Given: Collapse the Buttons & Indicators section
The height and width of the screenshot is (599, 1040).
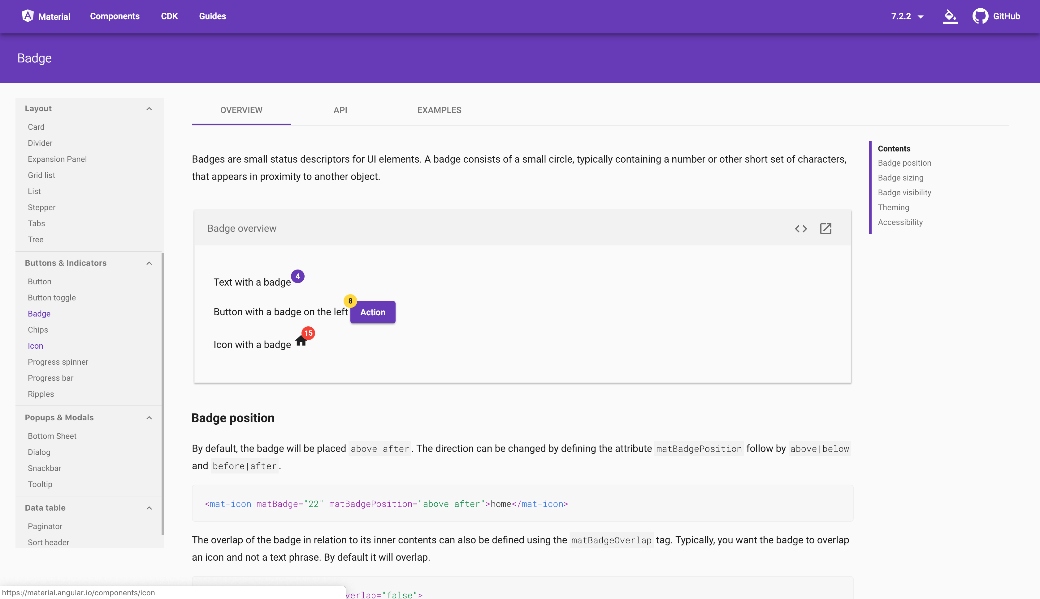Looking at the screenshot, I should point(149,263).
